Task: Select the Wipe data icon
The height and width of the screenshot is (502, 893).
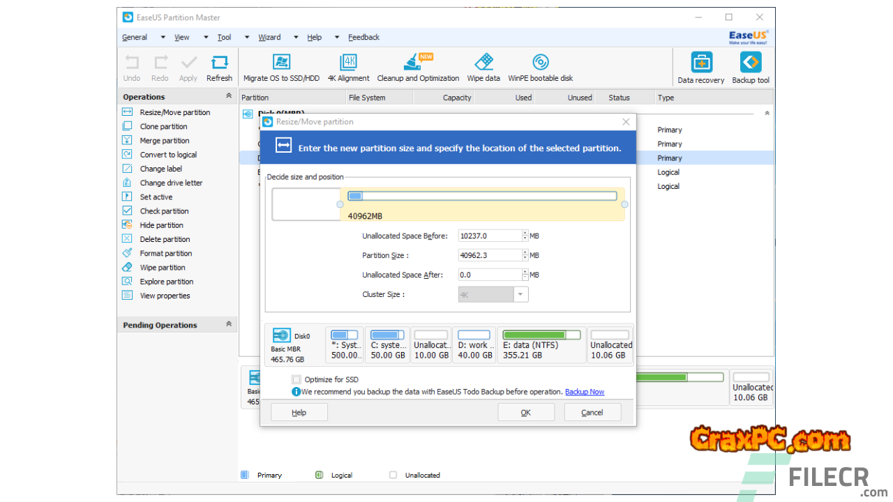Action: (x=483, y=63)
